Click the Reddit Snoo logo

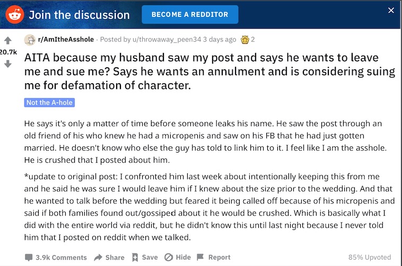tap(15, 15)
